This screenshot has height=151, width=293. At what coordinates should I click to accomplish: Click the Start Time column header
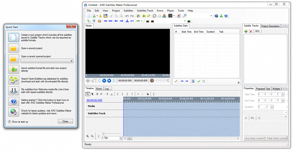point(186,31)
